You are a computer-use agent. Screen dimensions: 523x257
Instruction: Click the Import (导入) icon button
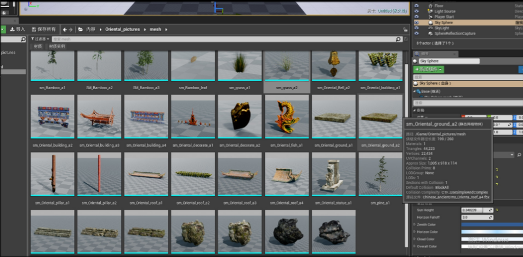point(18,30)
